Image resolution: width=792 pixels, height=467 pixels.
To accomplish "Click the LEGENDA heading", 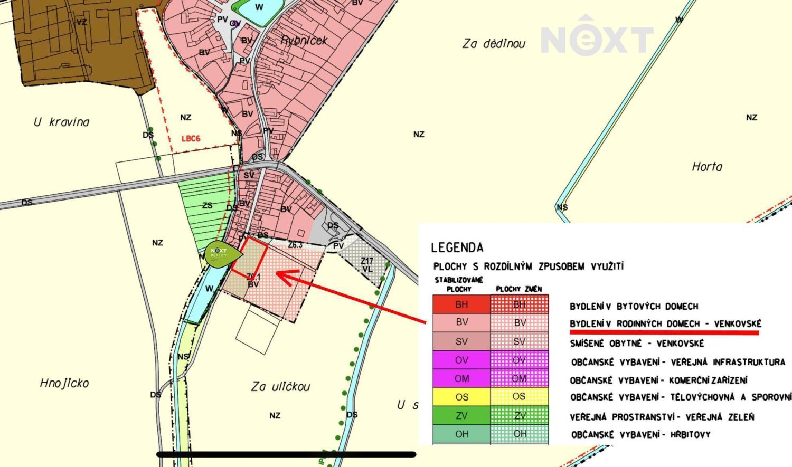I will (457, 247).
